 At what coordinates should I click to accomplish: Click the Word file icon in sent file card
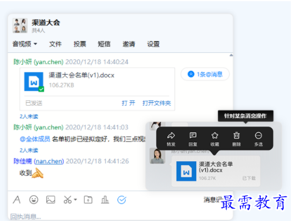tap(34, 82)
